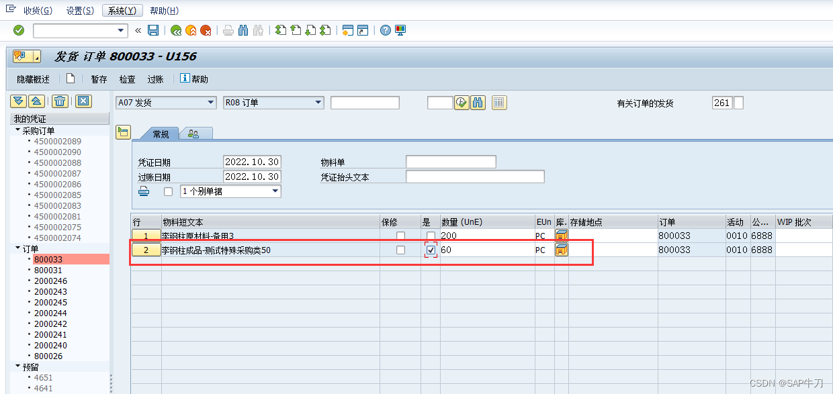The width and height of the screenshot is (833, 394).
Task: Click the Previous page icon
Action: tap(296, 30)
